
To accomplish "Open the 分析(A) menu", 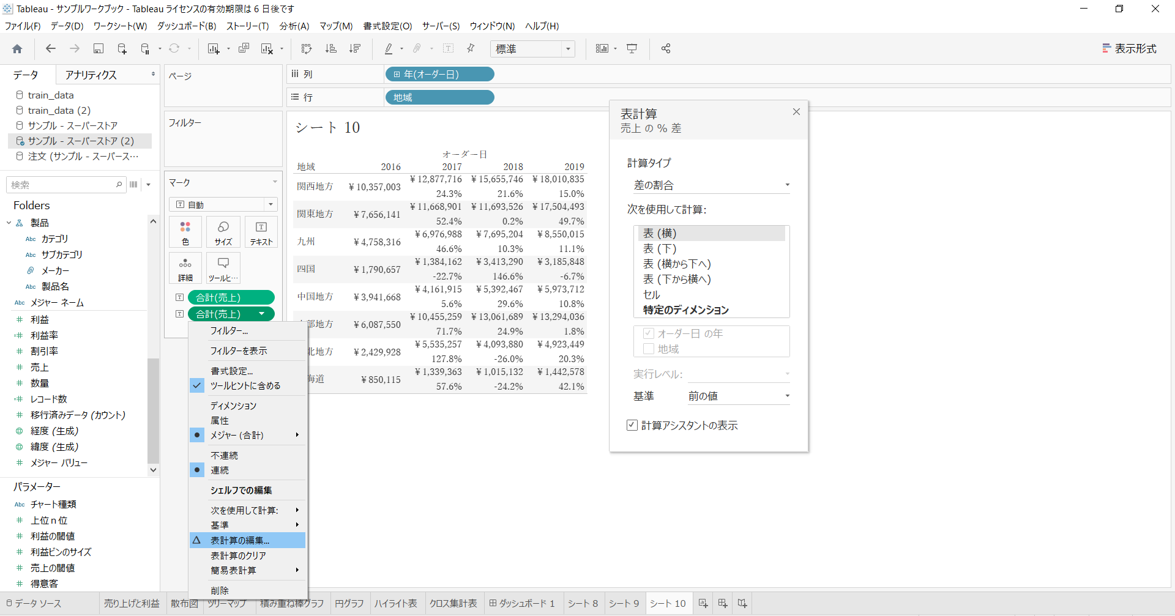I will (294, 26).
